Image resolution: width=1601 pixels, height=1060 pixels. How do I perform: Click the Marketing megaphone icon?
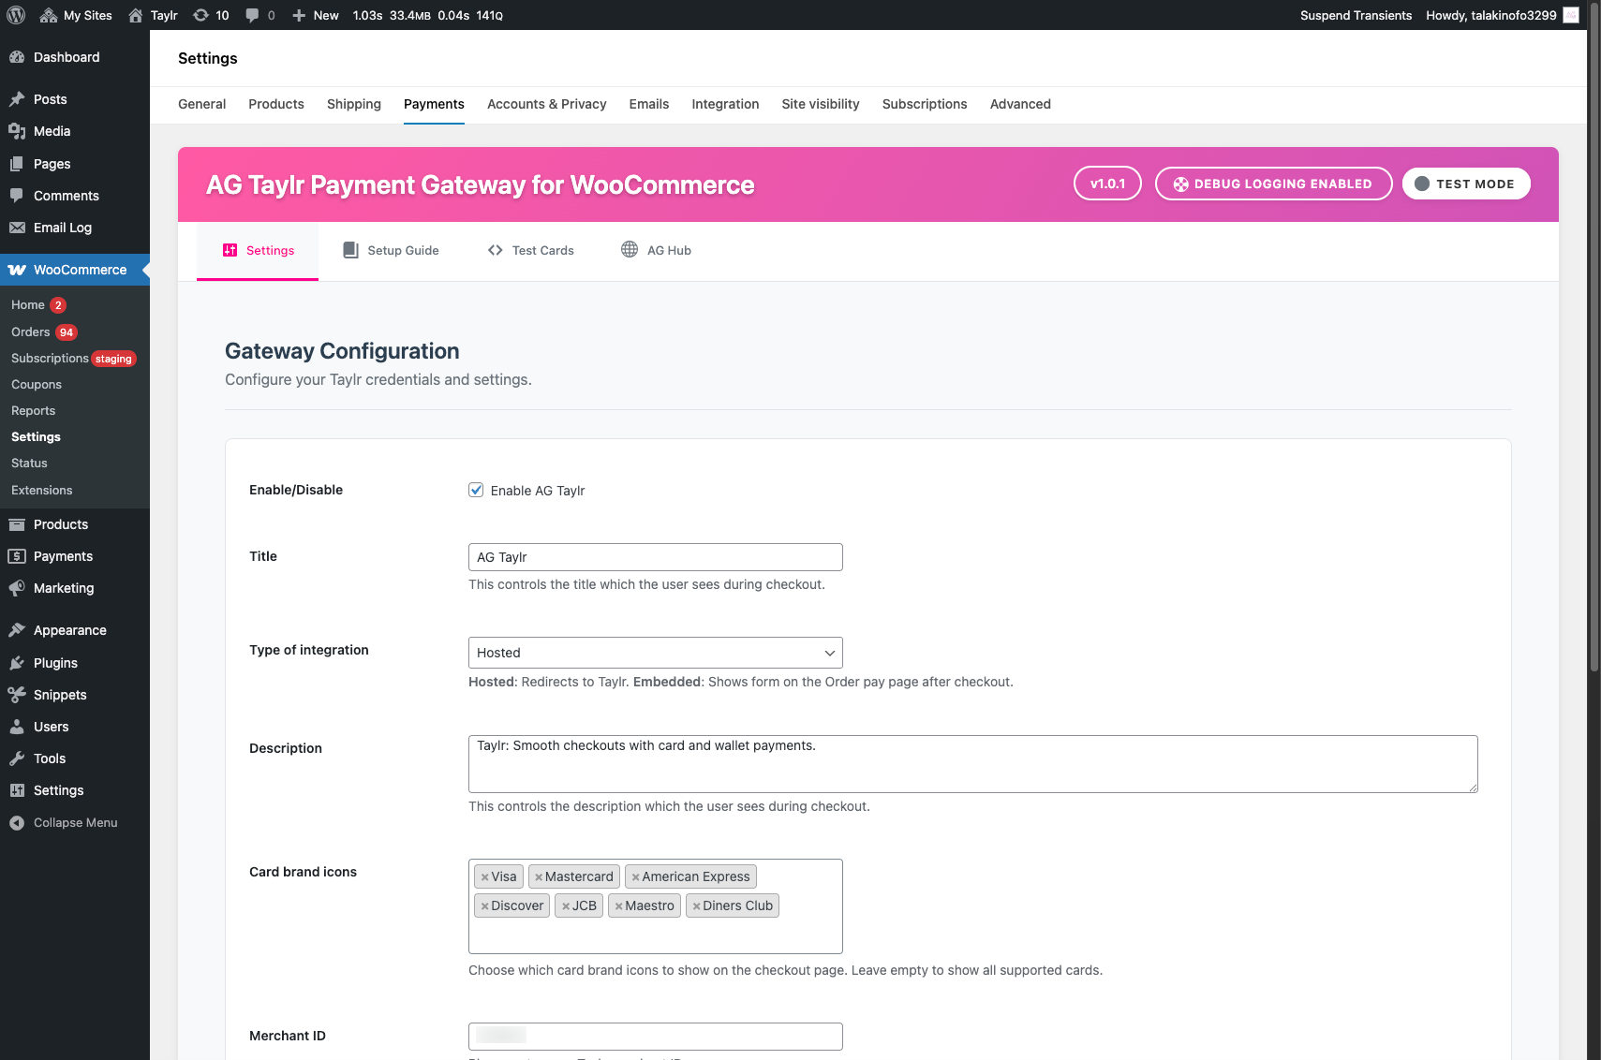17,588
